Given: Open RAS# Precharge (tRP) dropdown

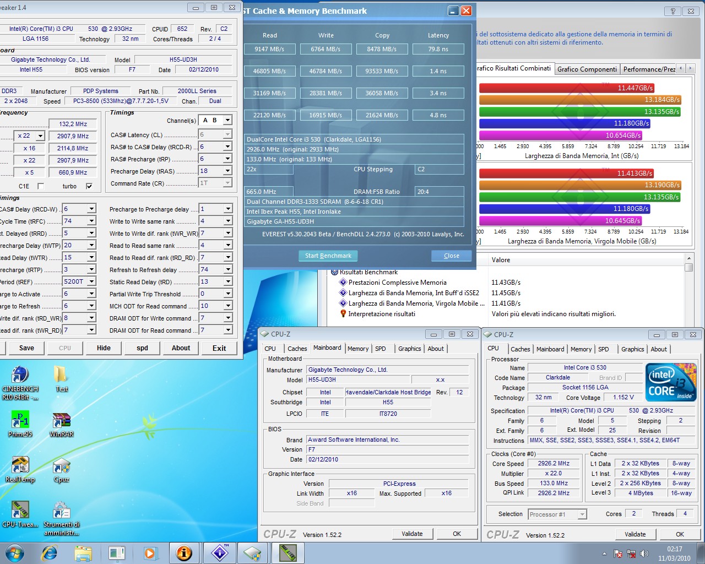Looking at the screenshot, I should [227, 159].
